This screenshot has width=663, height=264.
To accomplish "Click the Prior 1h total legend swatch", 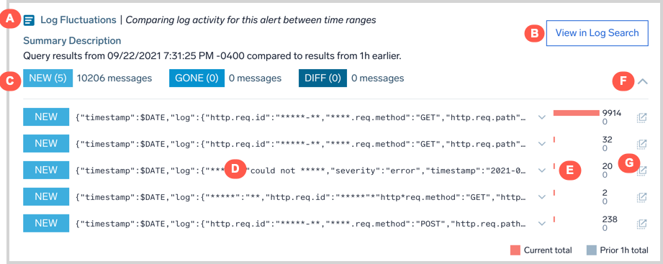I will click(x=591, y=250).
